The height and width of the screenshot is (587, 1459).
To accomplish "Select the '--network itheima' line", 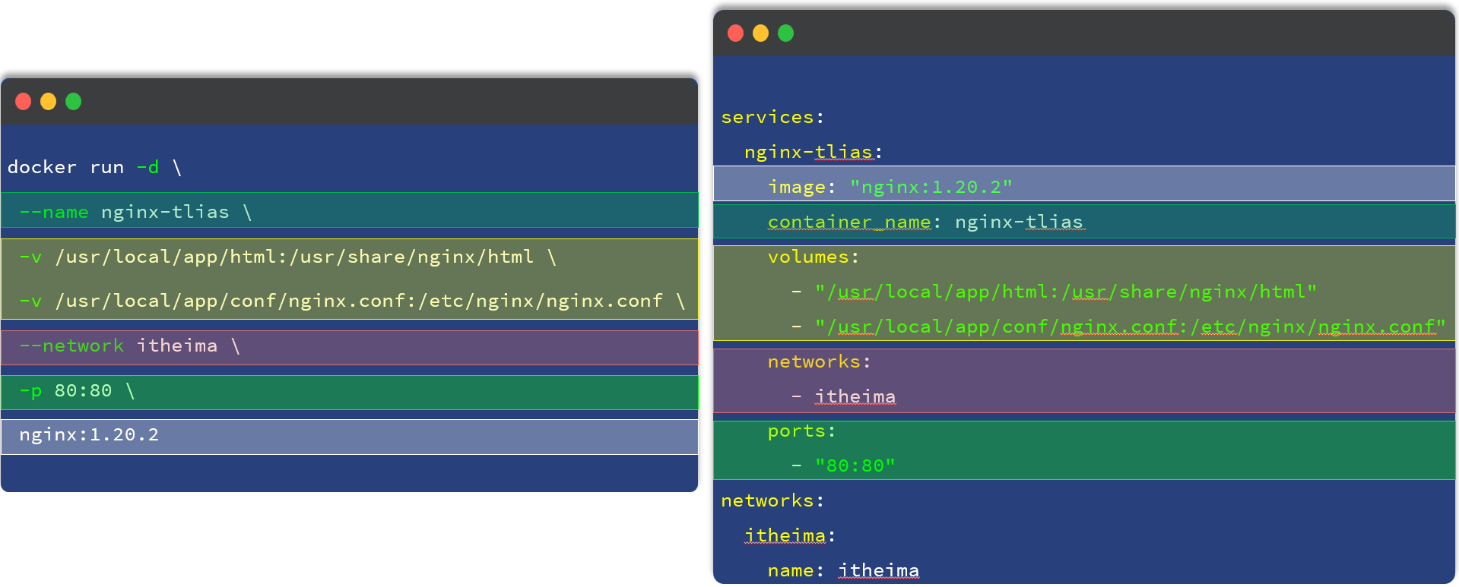I will click(x=350, y=348).
